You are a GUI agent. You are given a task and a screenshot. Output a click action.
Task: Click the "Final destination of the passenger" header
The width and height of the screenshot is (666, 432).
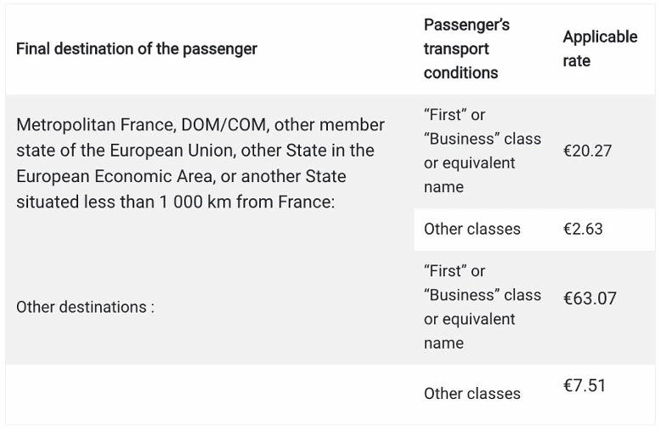136,49
